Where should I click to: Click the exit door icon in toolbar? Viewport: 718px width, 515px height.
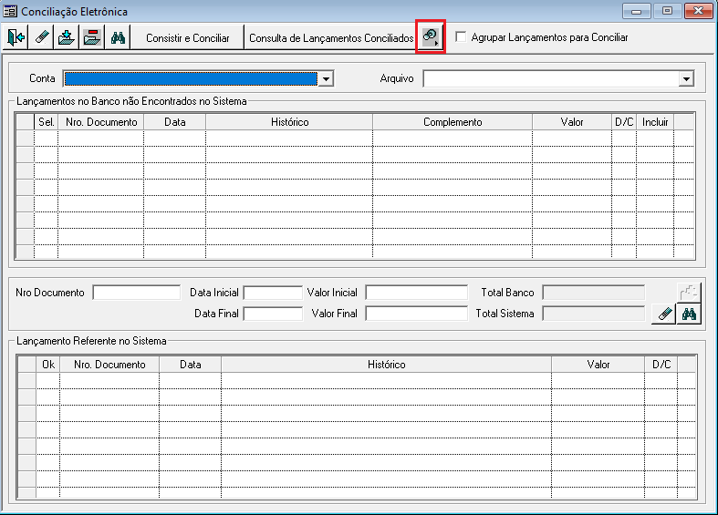point(16,37)
